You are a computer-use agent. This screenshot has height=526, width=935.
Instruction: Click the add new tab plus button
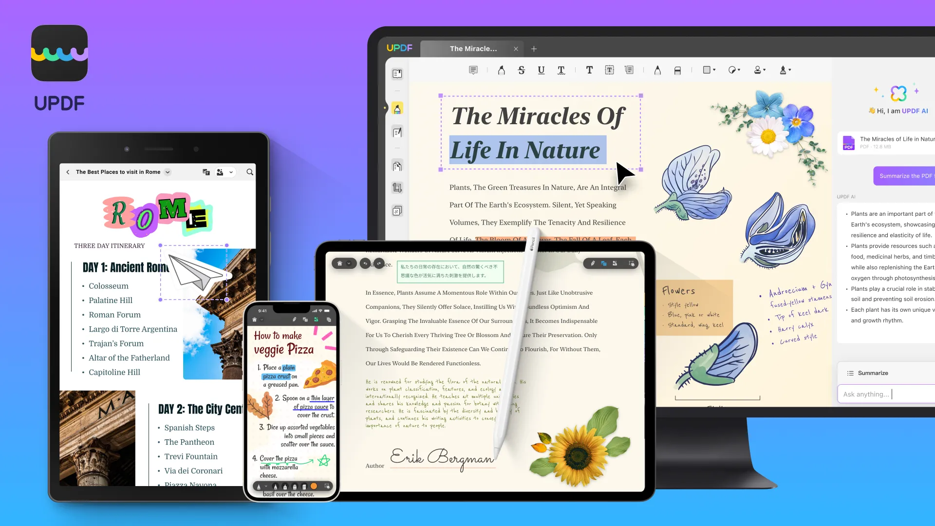[x=534, y=49]
